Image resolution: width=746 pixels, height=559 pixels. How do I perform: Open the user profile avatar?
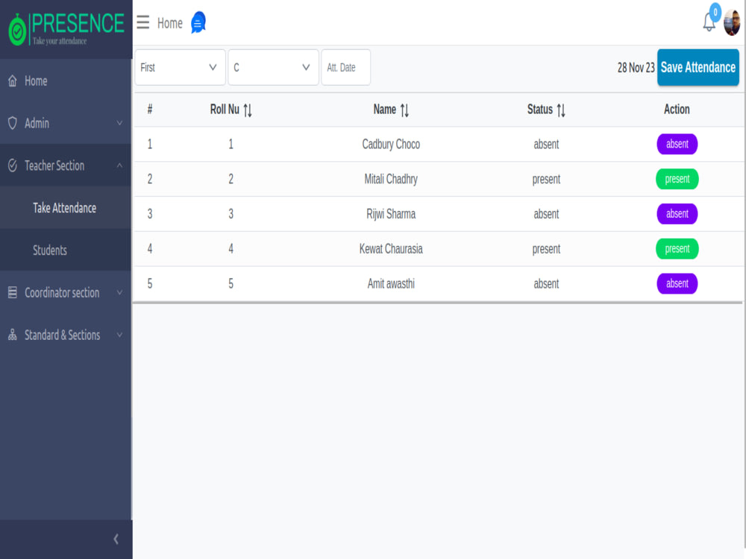point(732,22)
